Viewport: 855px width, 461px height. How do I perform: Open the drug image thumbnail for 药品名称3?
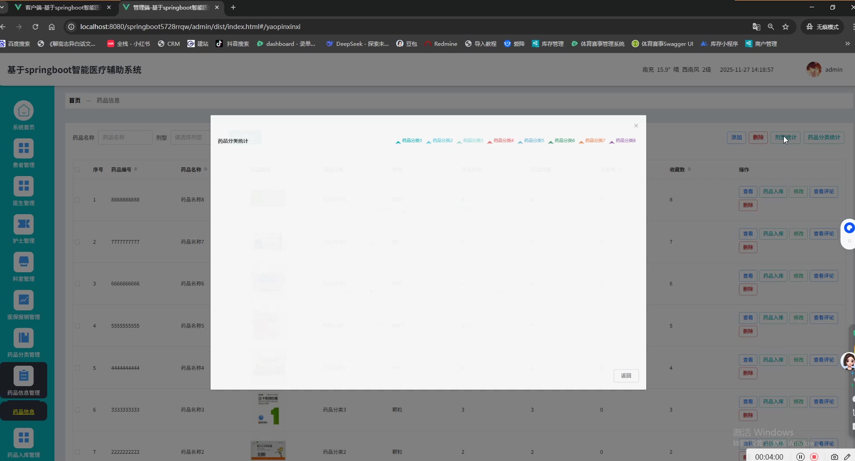click(268, 410)
